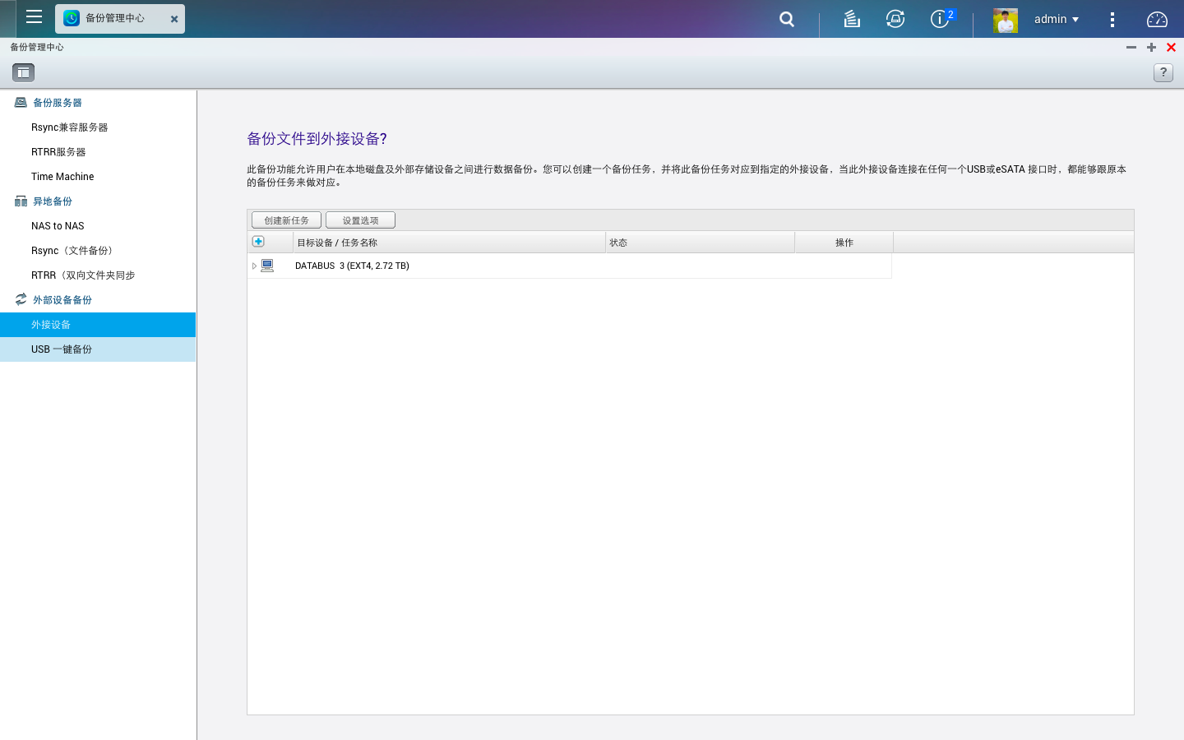Toggle the sidebar panel layout icon

click(23, 72)
